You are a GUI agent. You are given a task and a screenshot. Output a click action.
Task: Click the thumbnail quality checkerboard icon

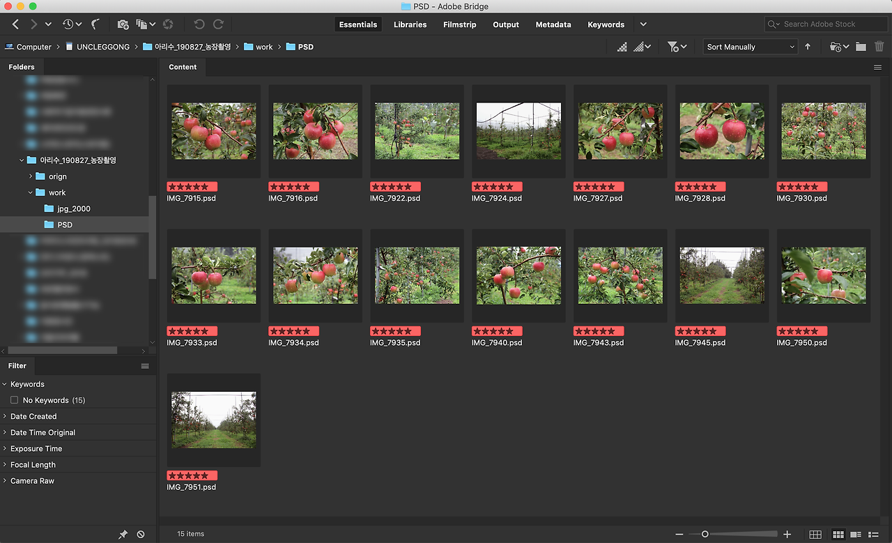[x=622, y=47]
